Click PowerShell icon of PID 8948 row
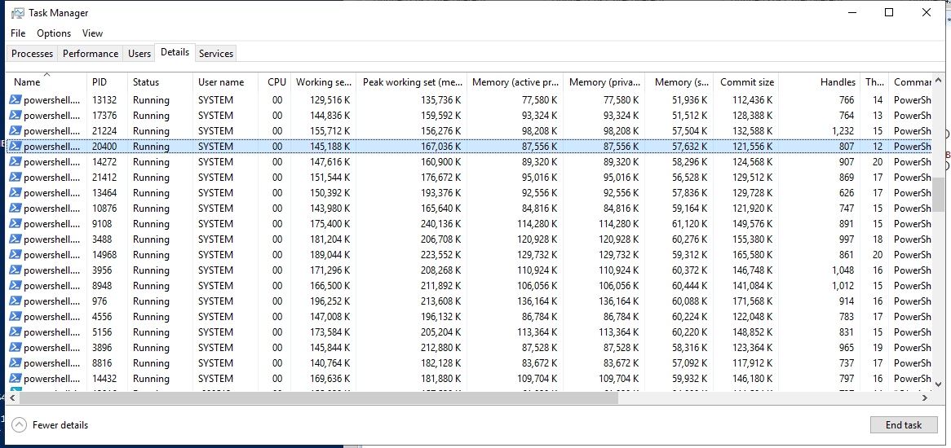 click(15, 285)
